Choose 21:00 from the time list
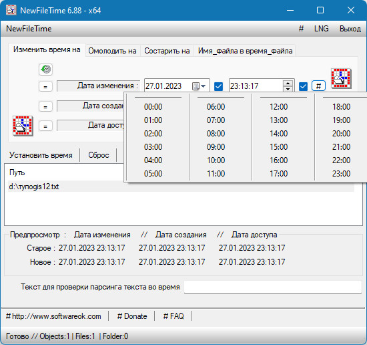Viewport: 367px width, 345px height. point(341,147)
